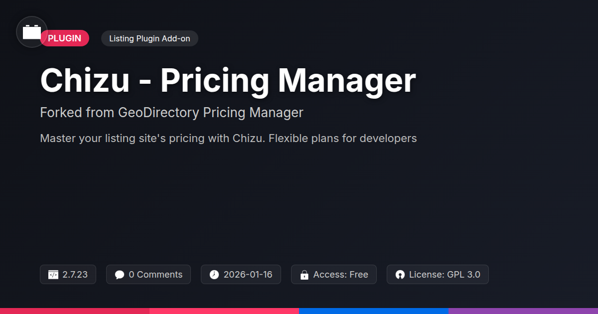The width and height of the screenshot is (598, 314).
Task: Select the red PLUGIN badge
Action: [x=64, y=38]
